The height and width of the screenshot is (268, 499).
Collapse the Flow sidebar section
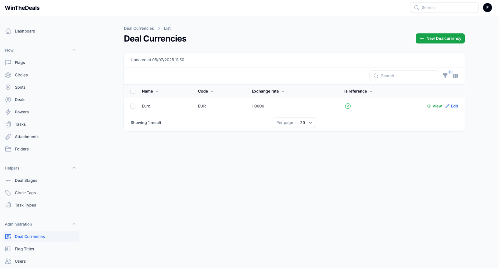click(74, 50)
